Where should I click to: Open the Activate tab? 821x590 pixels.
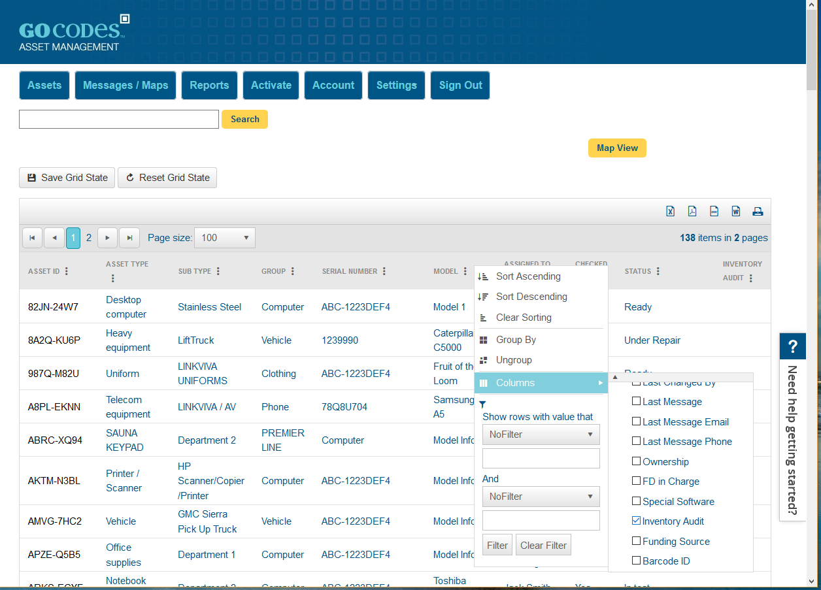tap(271, 86)
